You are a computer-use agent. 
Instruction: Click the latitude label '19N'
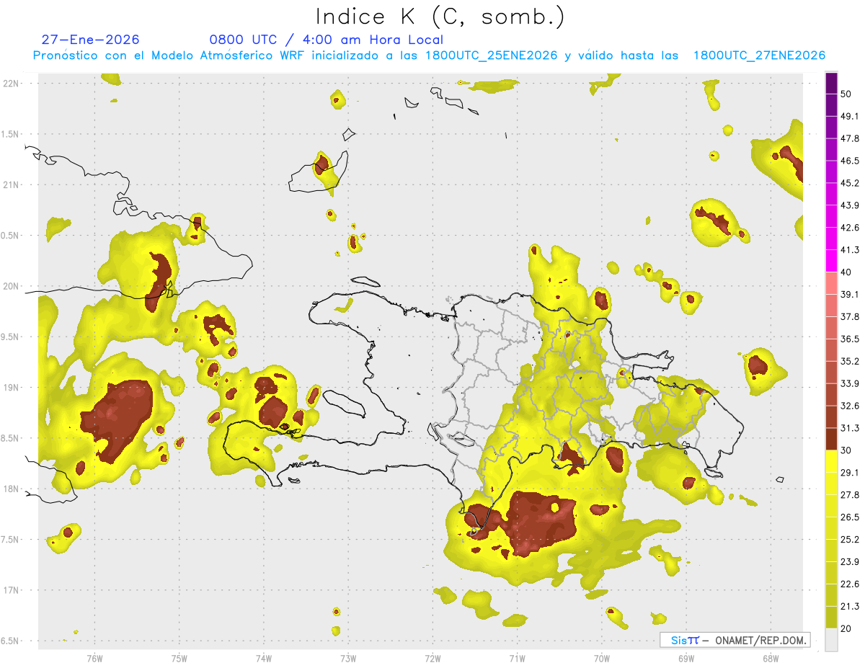coord(11,388)
